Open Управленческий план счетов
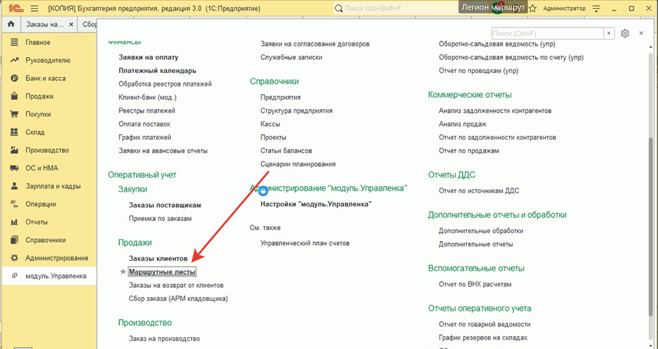Image resolution: width=658 pixels, height=349 pixels. pyautogui.click(x=305, y=243)
